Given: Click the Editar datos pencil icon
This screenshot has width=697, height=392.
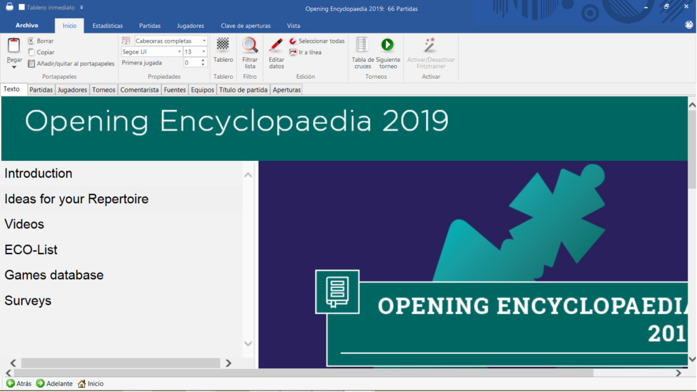Looking at the screenshot, I should pos(276,45).
